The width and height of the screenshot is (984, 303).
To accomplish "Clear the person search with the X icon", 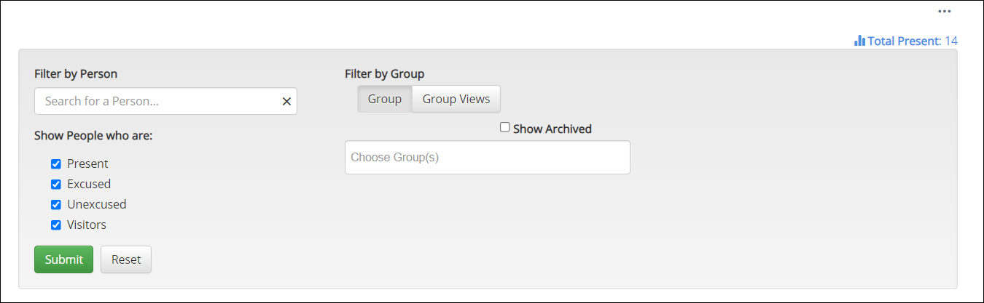I will point(286,102).
